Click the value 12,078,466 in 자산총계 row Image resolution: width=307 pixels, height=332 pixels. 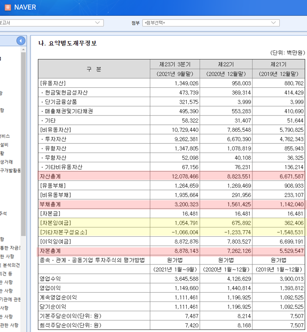tap(185, 176)
